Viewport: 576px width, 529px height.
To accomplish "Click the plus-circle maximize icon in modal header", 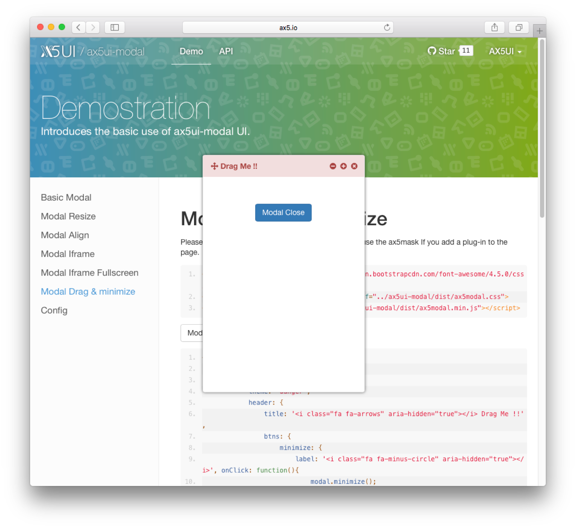I will (343, 166).
